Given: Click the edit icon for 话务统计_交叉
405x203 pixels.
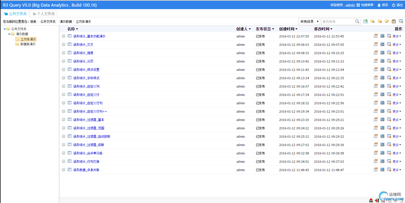Looking at the screenshot, I should pyautogui.click(x=376, y=44).
